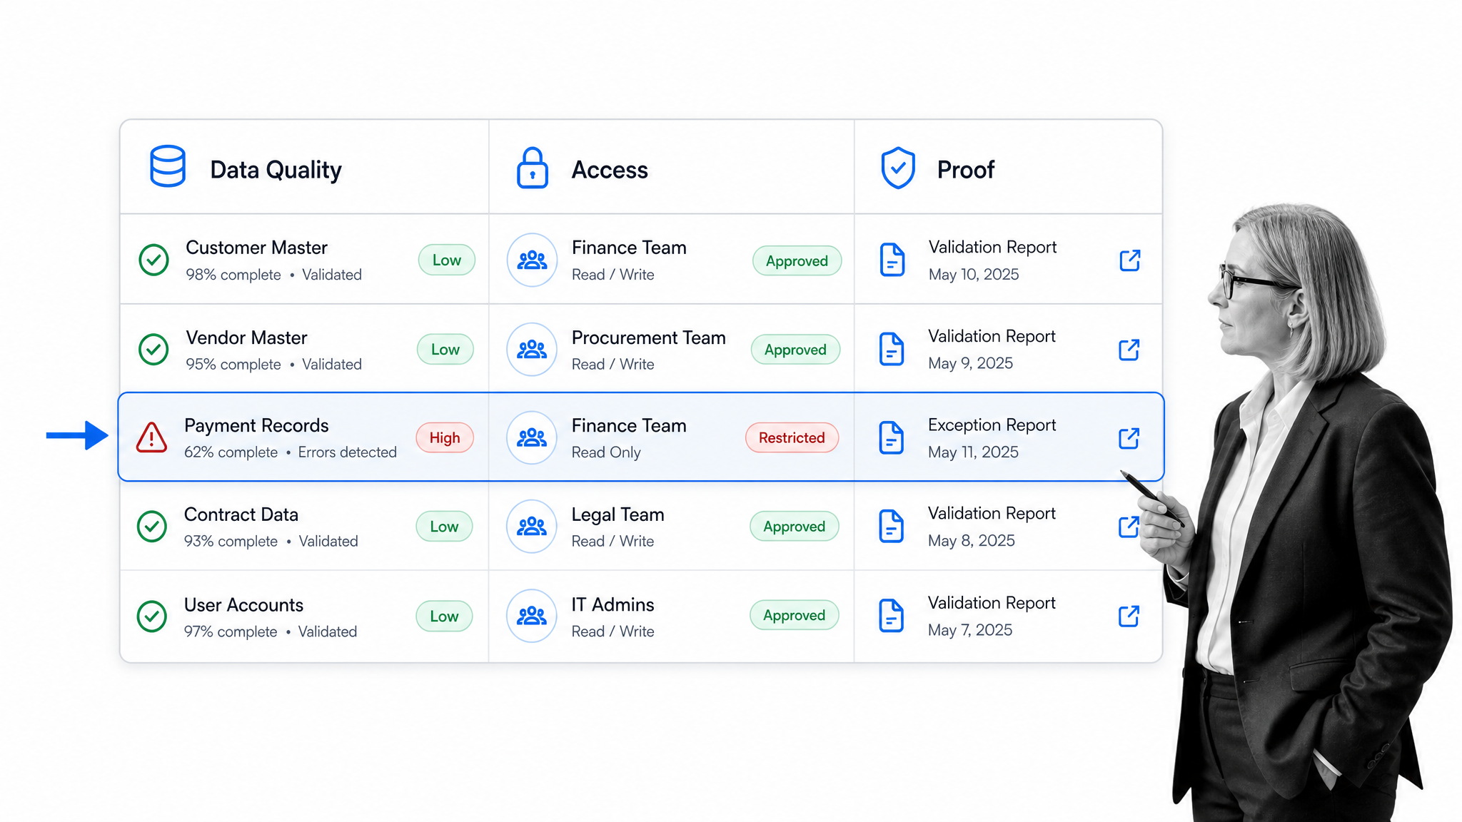Viewport: 1462px width, 822px height.
Task: Click the Procurement Team group icon
Action: tap(532, 350)
